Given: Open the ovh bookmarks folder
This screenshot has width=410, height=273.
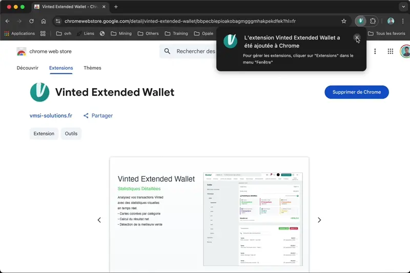Looking at the screenshot, I should click(64, 33).
